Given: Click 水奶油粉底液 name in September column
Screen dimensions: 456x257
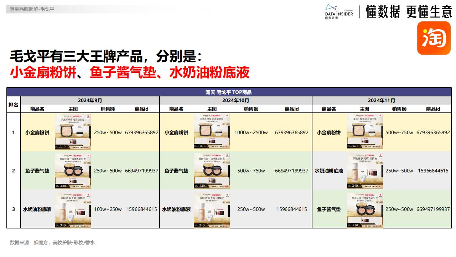Looking at the screenshot, I should (37, 210).
